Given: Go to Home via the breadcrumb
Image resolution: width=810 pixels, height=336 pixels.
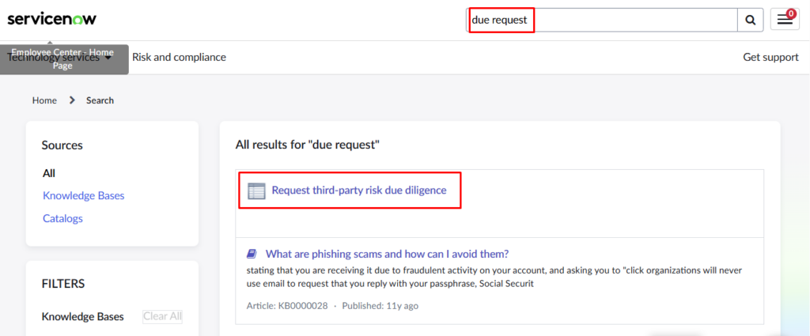Looking at the screenshot, I should pos(44,100).
